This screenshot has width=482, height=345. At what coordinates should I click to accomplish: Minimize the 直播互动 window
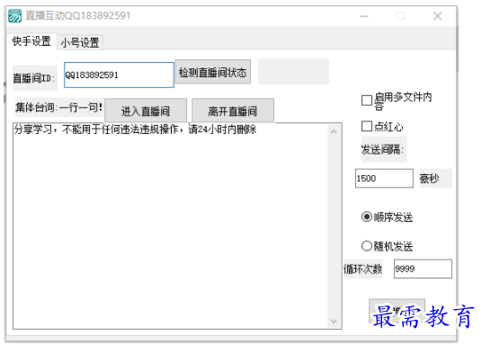(364, 16)
